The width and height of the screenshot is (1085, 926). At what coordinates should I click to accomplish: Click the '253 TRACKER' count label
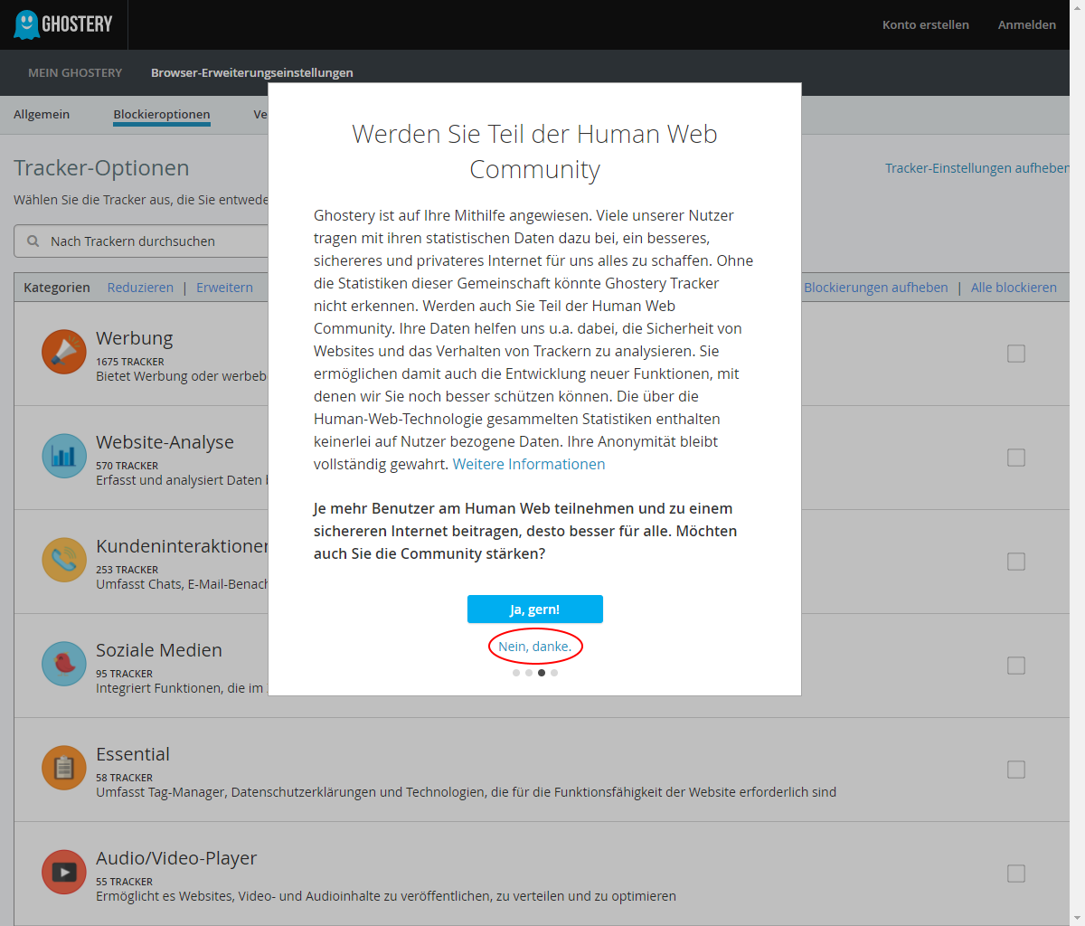pyautogui.click(x=127, y=570)
